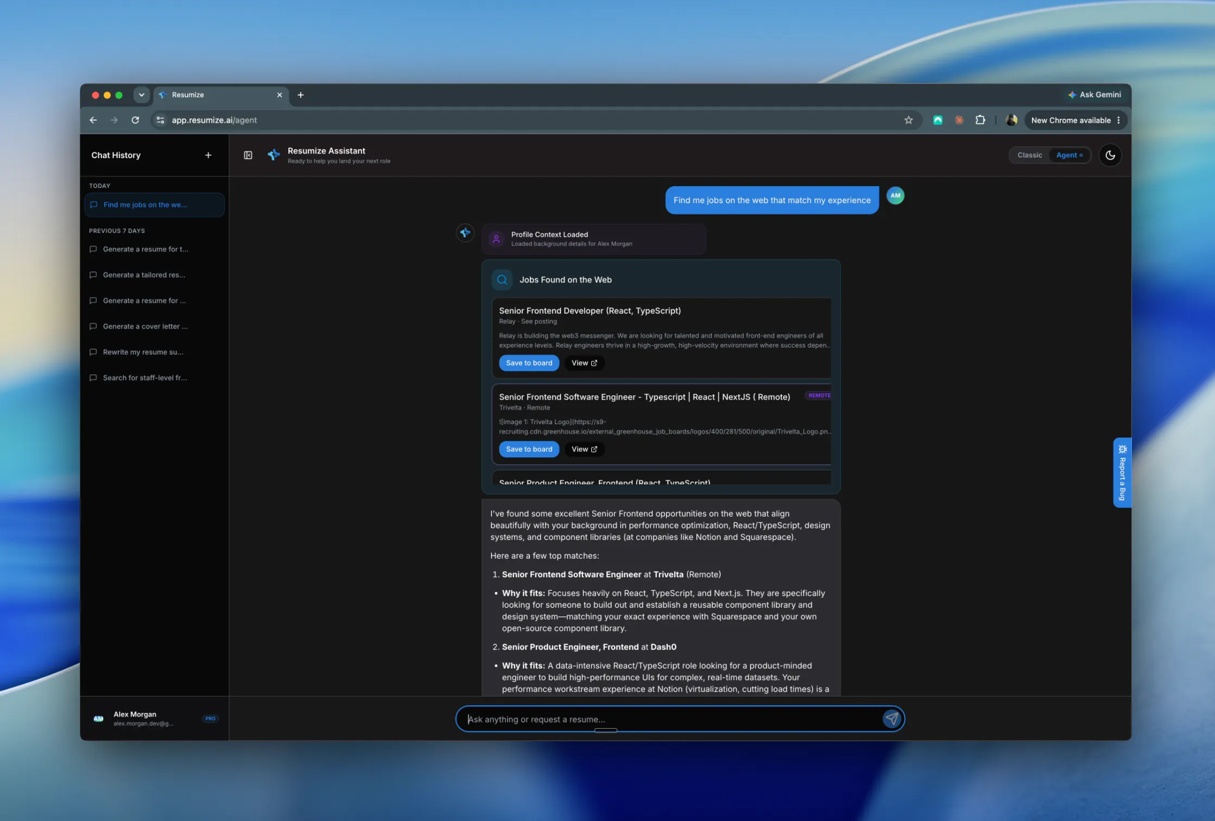
Task: Open the Extensions puzzle icon
Action: [x=980, y=121]
